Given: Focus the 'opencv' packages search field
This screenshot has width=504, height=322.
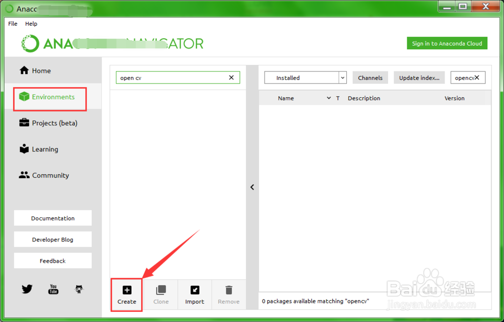Looking at the screenshot, I should (x=468, y=77).
